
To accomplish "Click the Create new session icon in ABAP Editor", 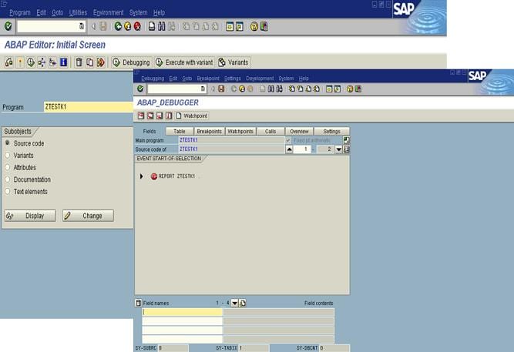I will [x=230, y=26].
